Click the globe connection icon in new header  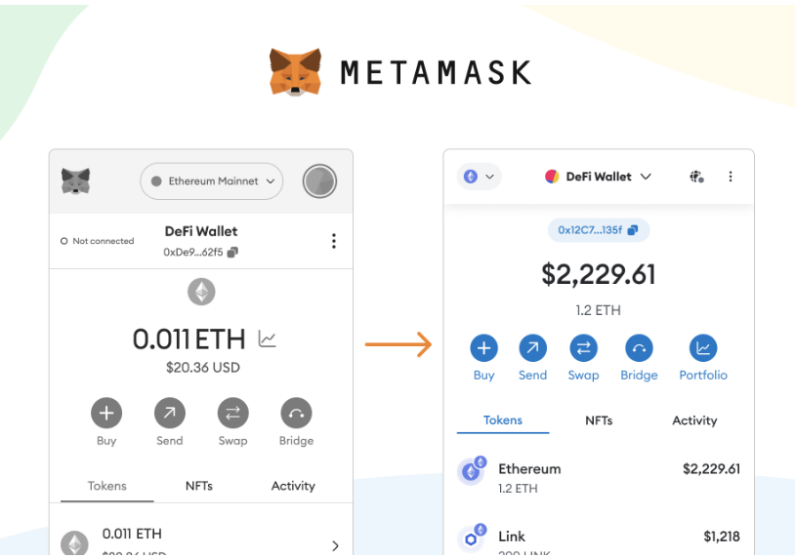[x=696, y=177]
